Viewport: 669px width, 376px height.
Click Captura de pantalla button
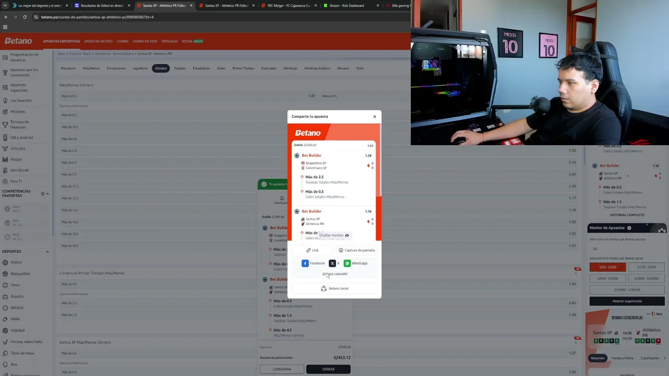(357, 250)
